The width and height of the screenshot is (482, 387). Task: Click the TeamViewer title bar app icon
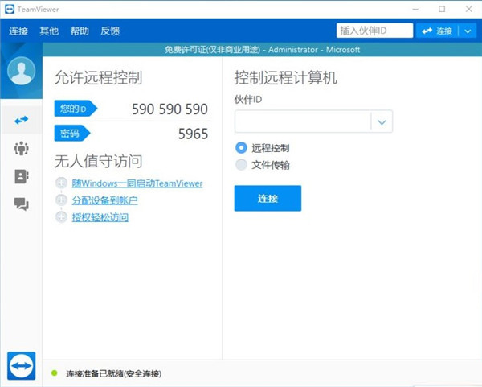tap(10, 9)
